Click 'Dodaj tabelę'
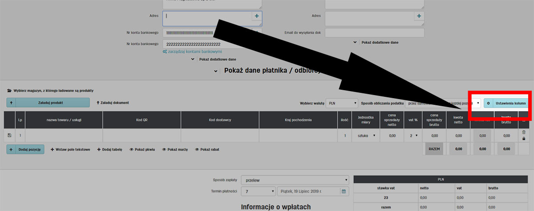This screenshot has width=534, height=211. [109, 150]
